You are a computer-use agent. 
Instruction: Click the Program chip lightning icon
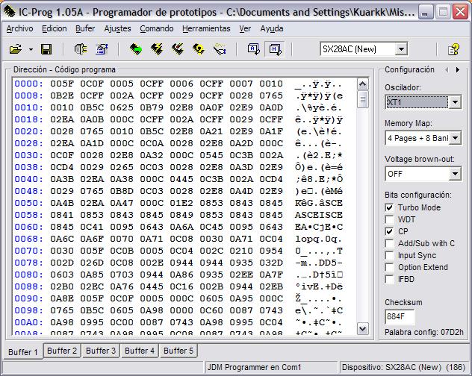157,49
